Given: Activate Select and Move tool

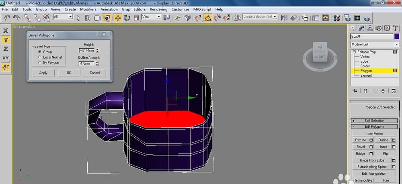Looking at the screenshot, I should tap(118, 18).
